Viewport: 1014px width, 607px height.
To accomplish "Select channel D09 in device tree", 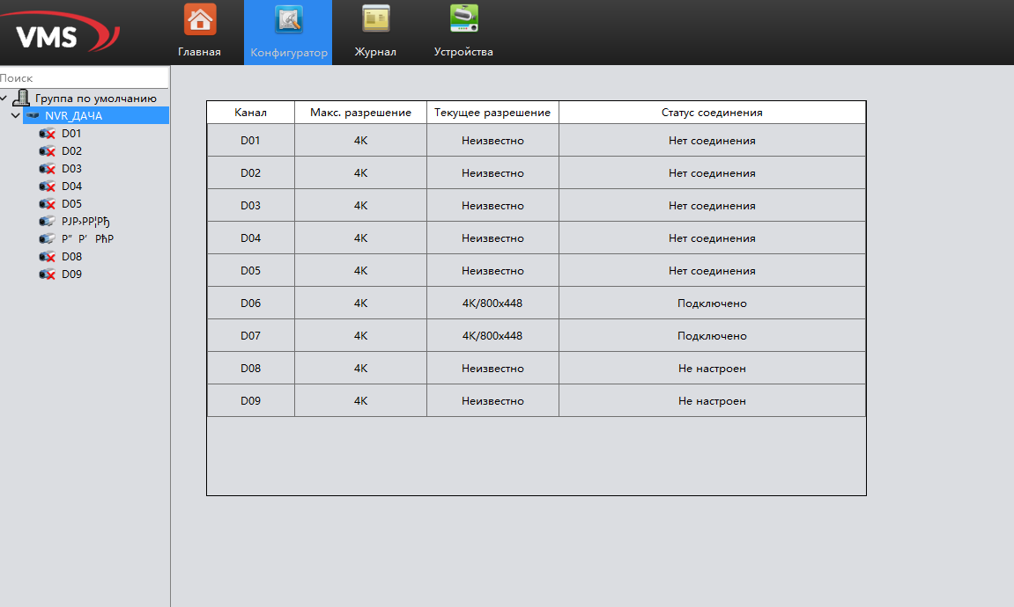I will [71, 274].
